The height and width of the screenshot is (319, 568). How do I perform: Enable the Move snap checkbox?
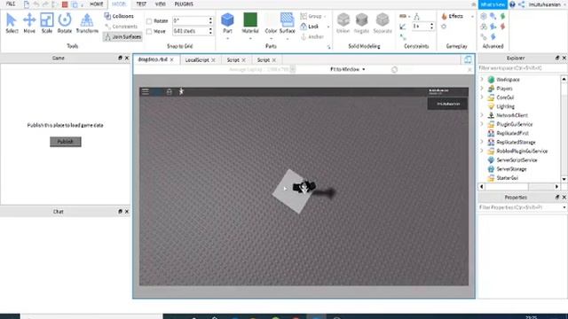click(x=149, y=32)
